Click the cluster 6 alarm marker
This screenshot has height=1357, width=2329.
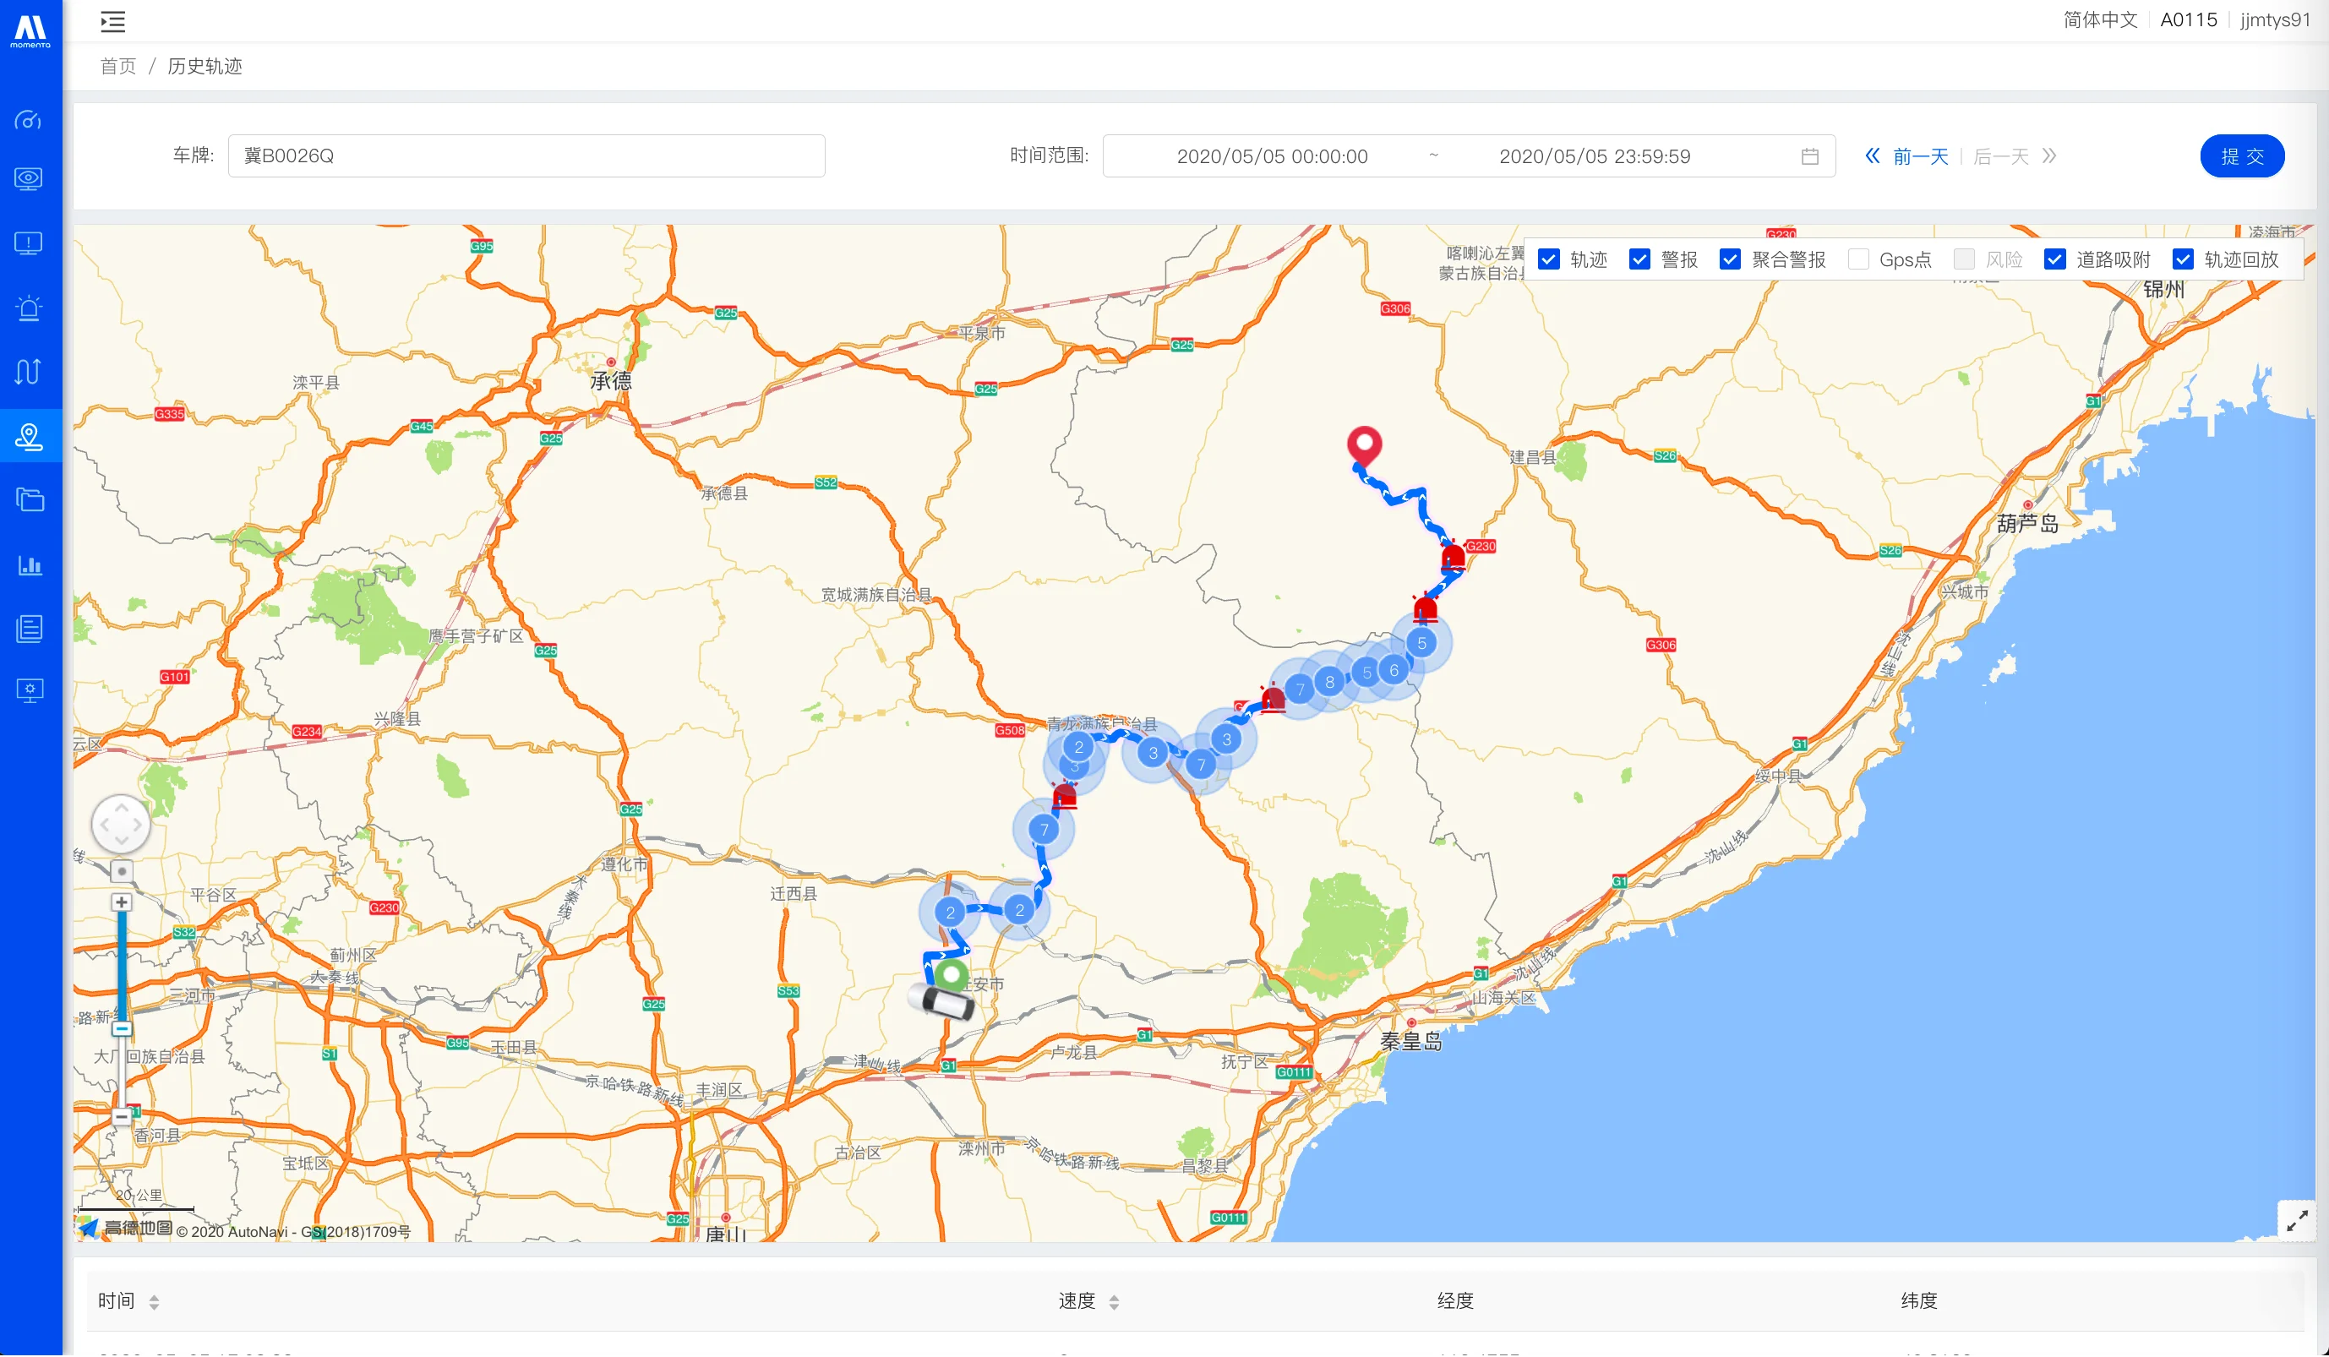click(x=1394, y=671)
